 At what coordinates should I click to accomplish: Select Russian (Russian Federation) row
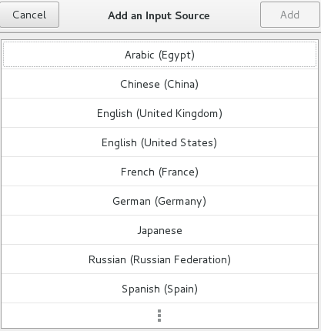click(159, 259)
